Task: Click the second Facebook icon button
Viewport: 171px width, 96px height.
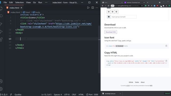Action: 112,12
